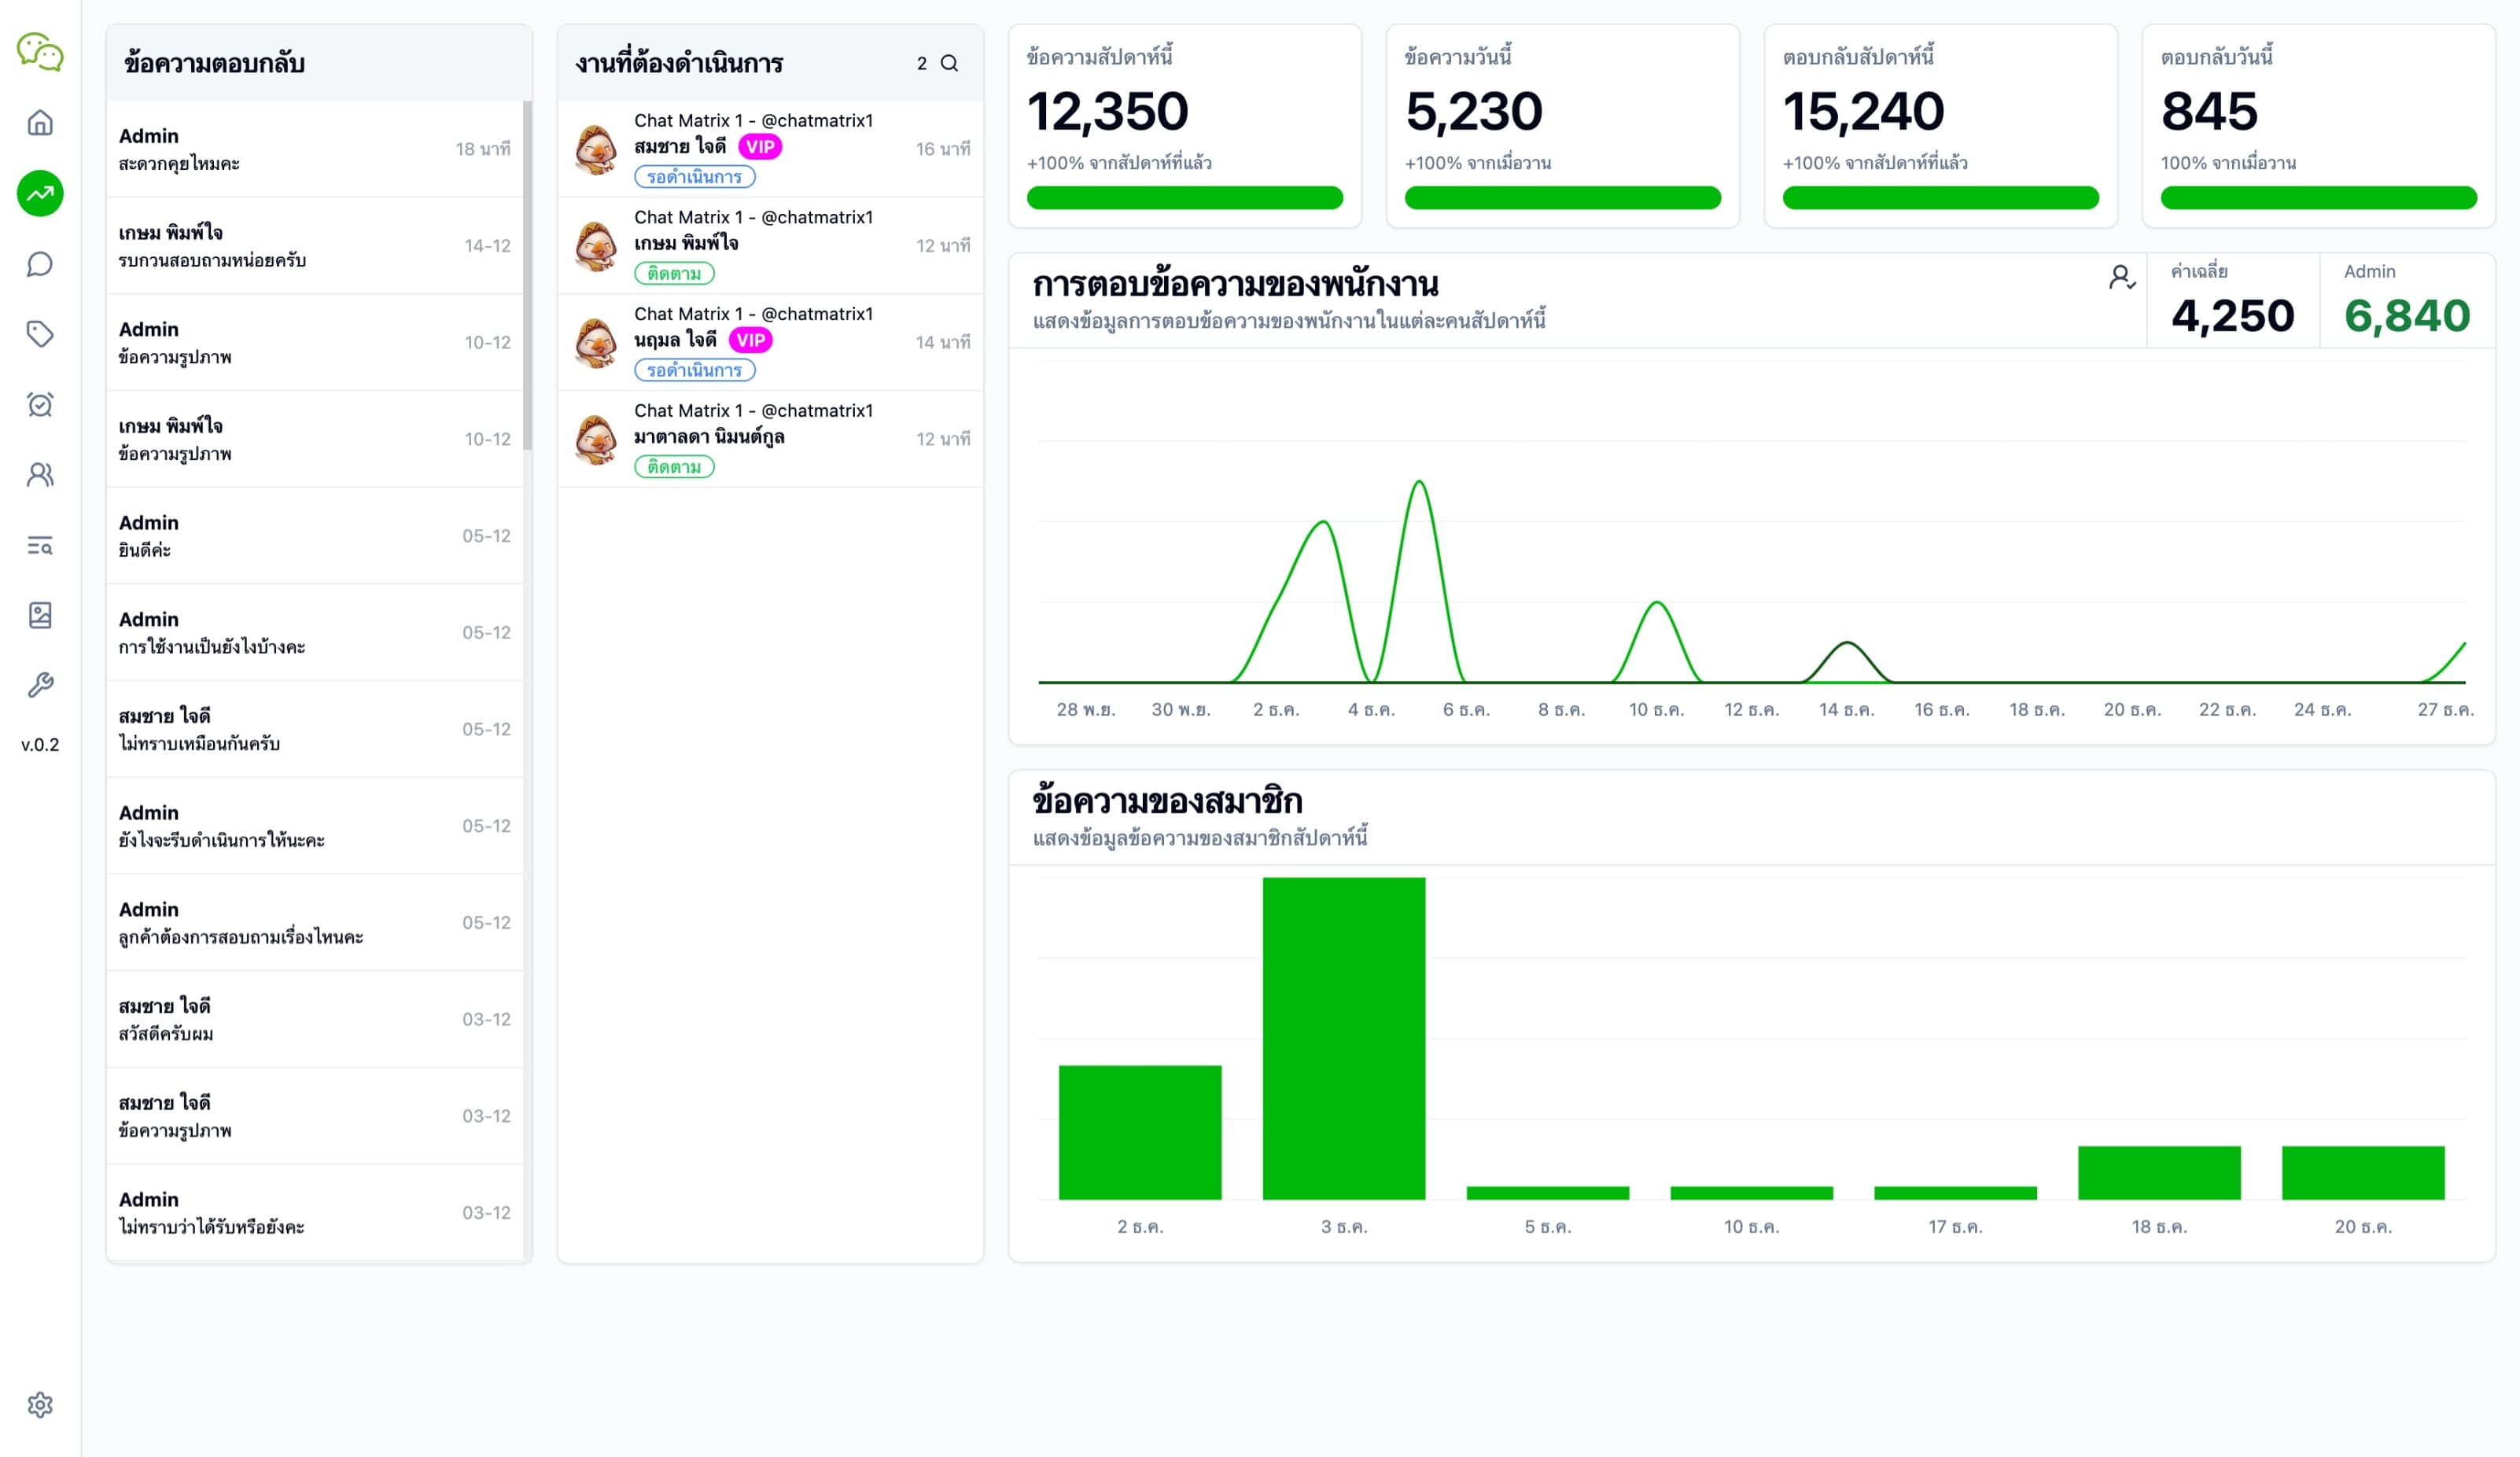Click the tag icon in sidebar
The width and height of the screenshot is (2520, 1457).
tap(40, 334)
